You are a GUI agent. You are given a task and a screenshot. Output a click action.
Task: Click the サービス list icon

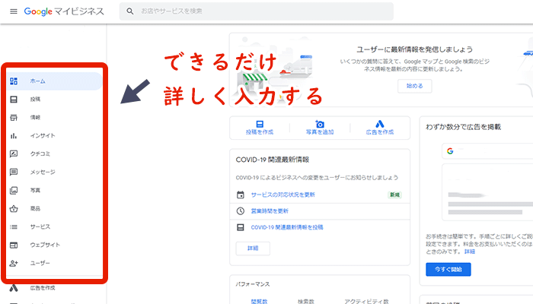[x=14, y=226]
